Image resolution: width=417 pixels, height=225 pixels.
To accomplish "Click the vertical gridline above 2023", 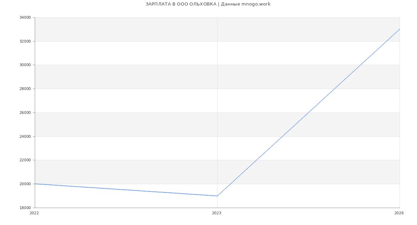I will pos(217,104).
